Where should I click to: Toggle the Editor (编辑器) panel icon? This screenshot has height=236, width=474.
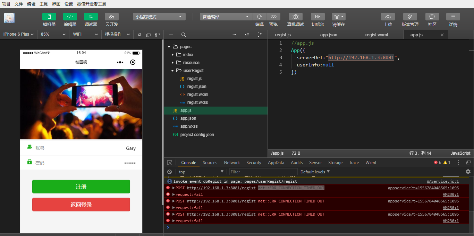[70, 17]
